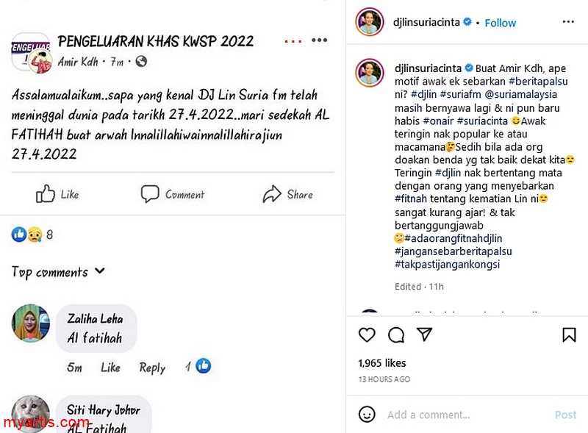View the reaction count of 8
This screenshot has width=588, height=433.
click(49, 235)
